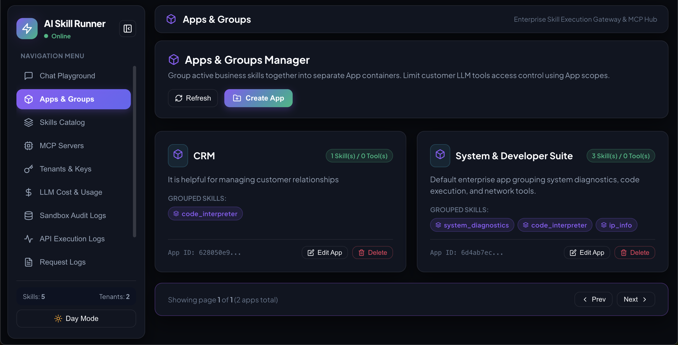Click the cube icon in the top header bar

point(171,19)
